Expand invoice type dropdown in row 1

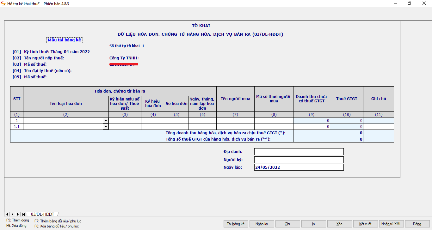[x=105, y=121]
